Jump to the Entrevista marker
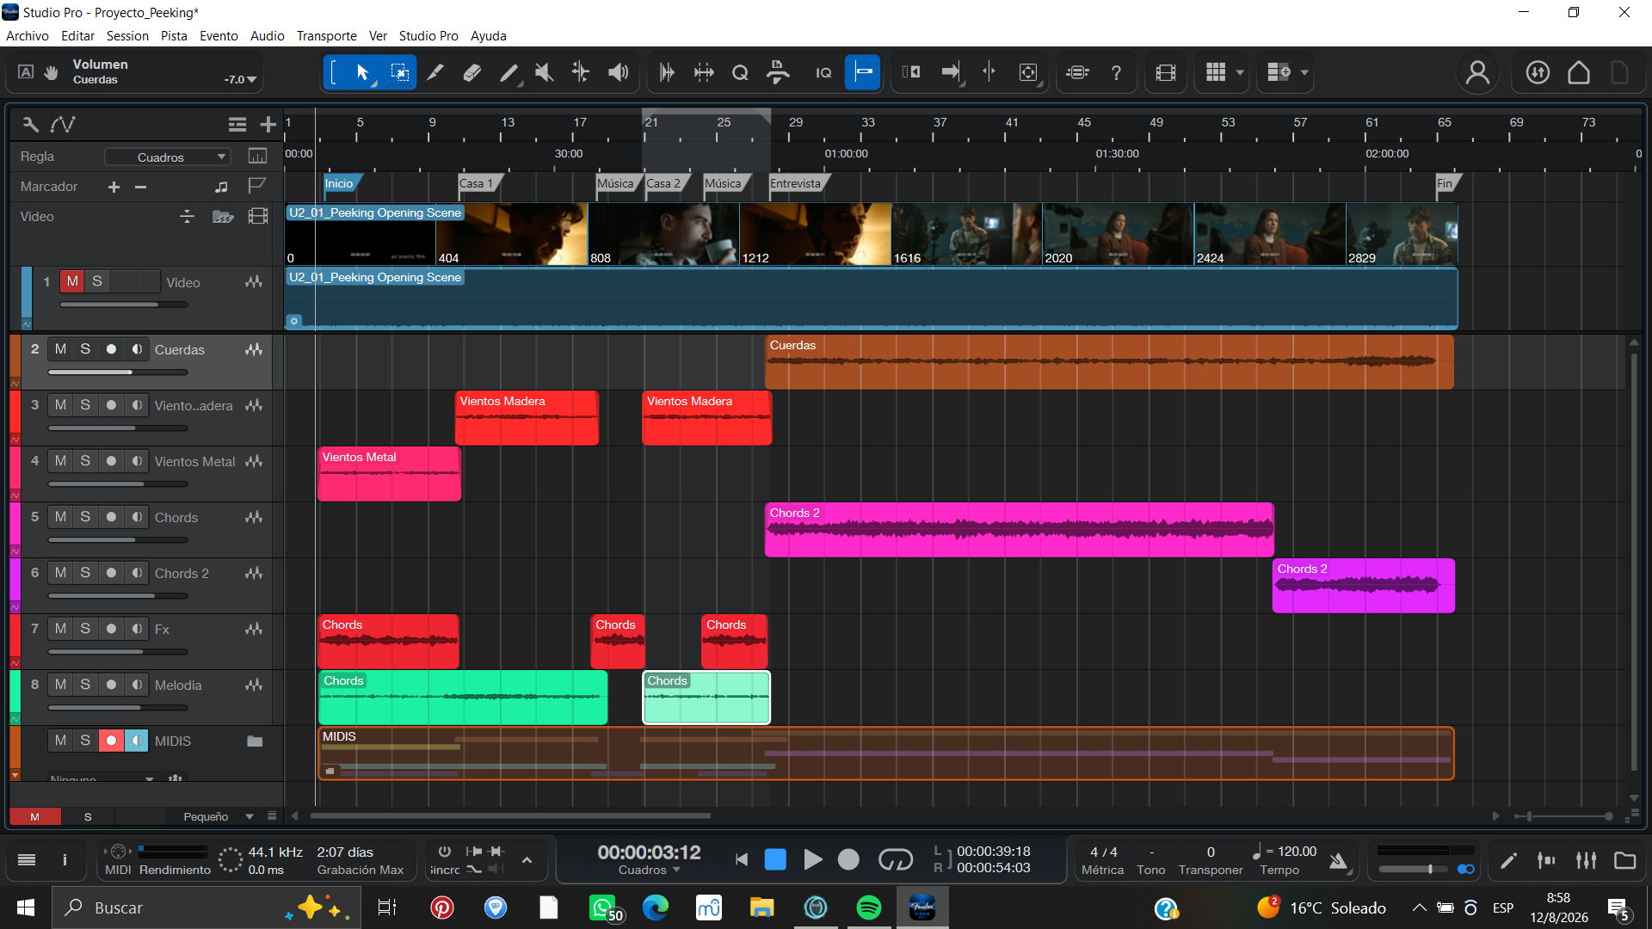1652x929 pixels. click(x=797, y=183)
